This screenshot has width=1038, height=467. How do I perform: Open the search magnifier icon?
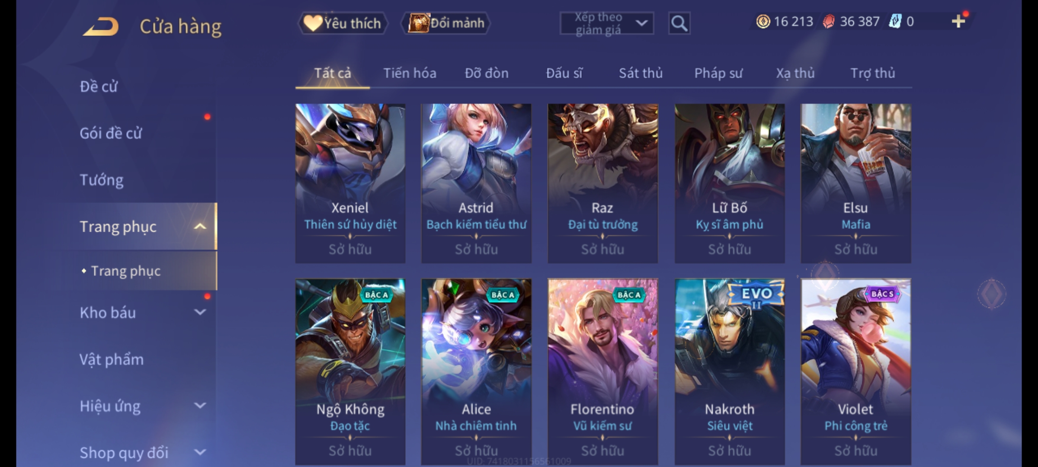click(x=679, y=23)
